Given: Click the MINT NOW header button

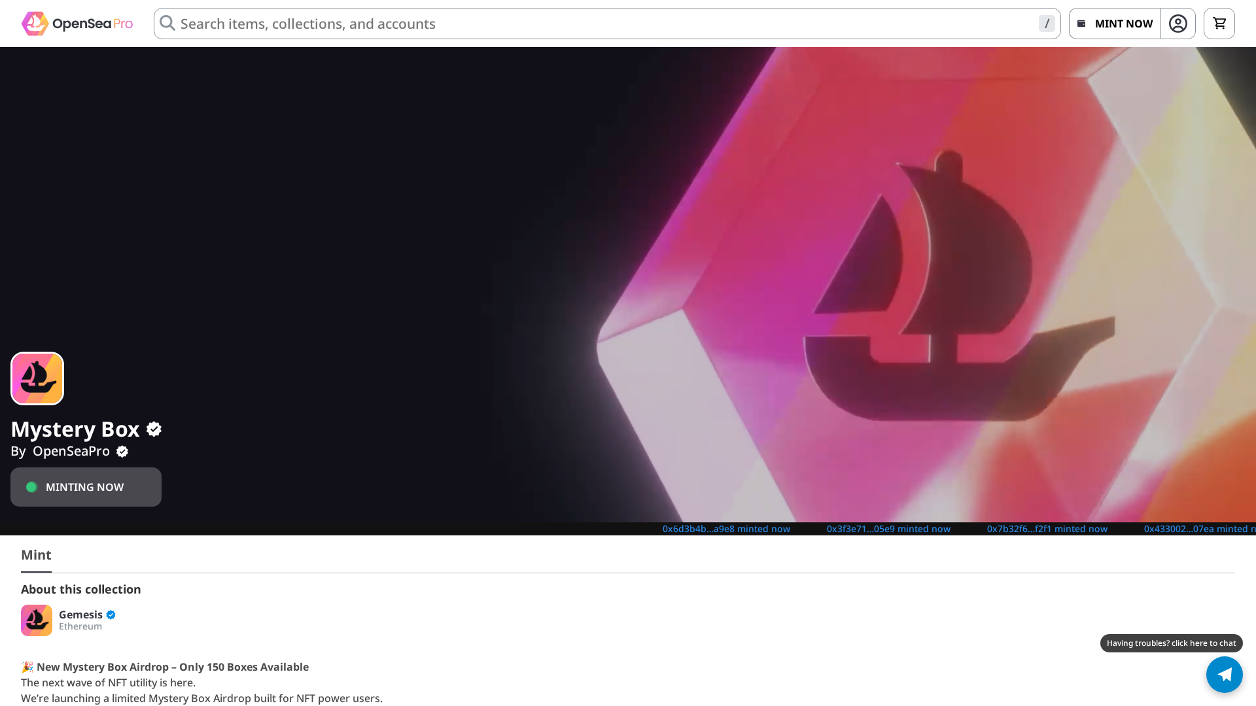Looking at the screenshot, I should [x=1115, y=24].
